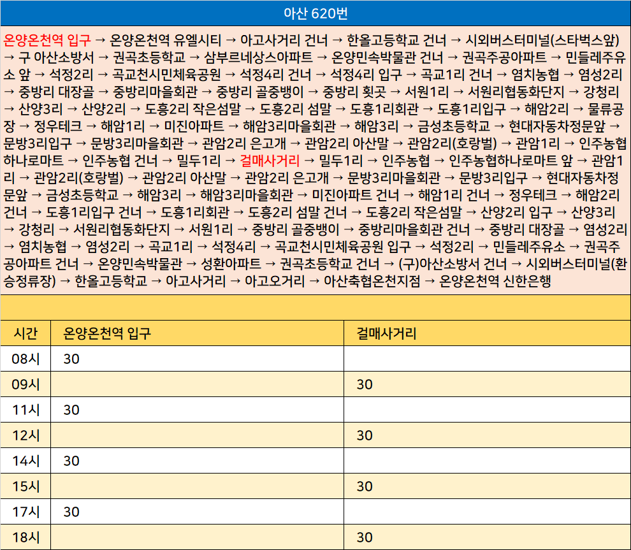Click the 30 departure in 08시 row
This screenshot has height=550, width=631.
[x=71, y=358]
